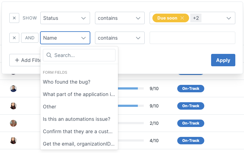Click the avatar in the 4/10 row
The height and width of the screenshot is (153, 244).
click(x=13, y=141)
